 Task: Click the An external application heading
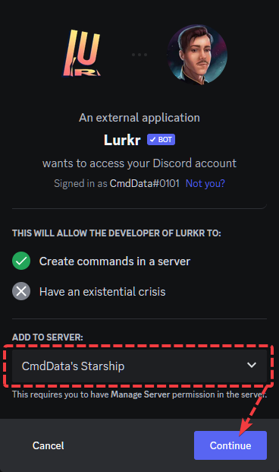[x=139, y=118]
